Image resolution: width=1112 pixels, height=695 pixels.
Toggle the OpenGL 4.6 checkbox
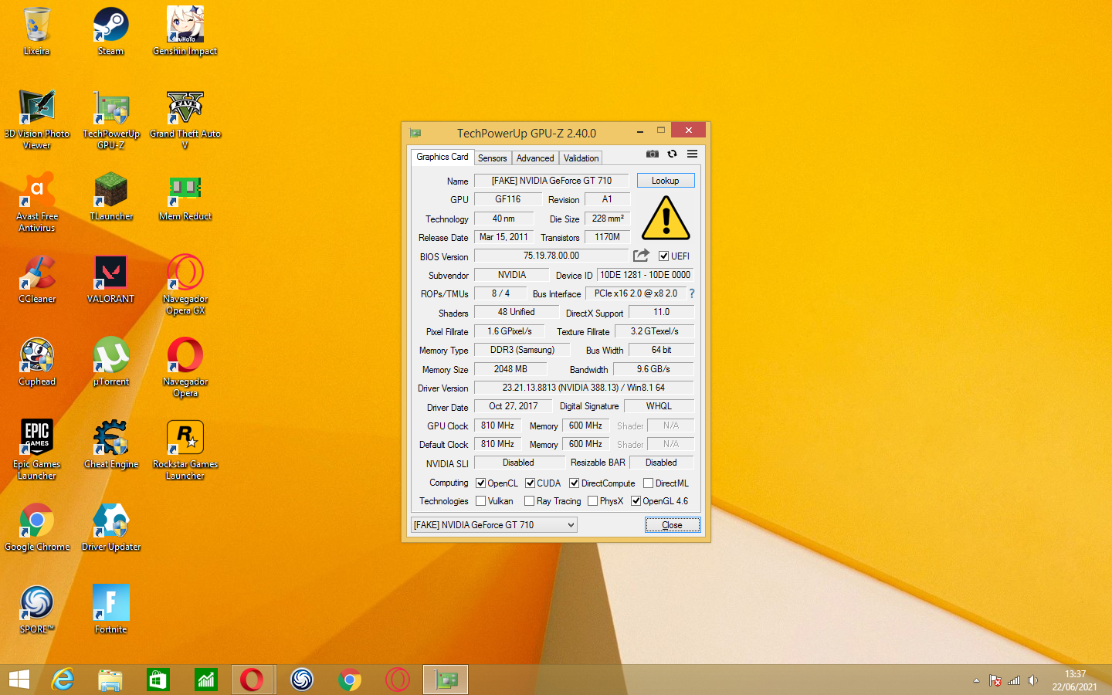(636, 501)
